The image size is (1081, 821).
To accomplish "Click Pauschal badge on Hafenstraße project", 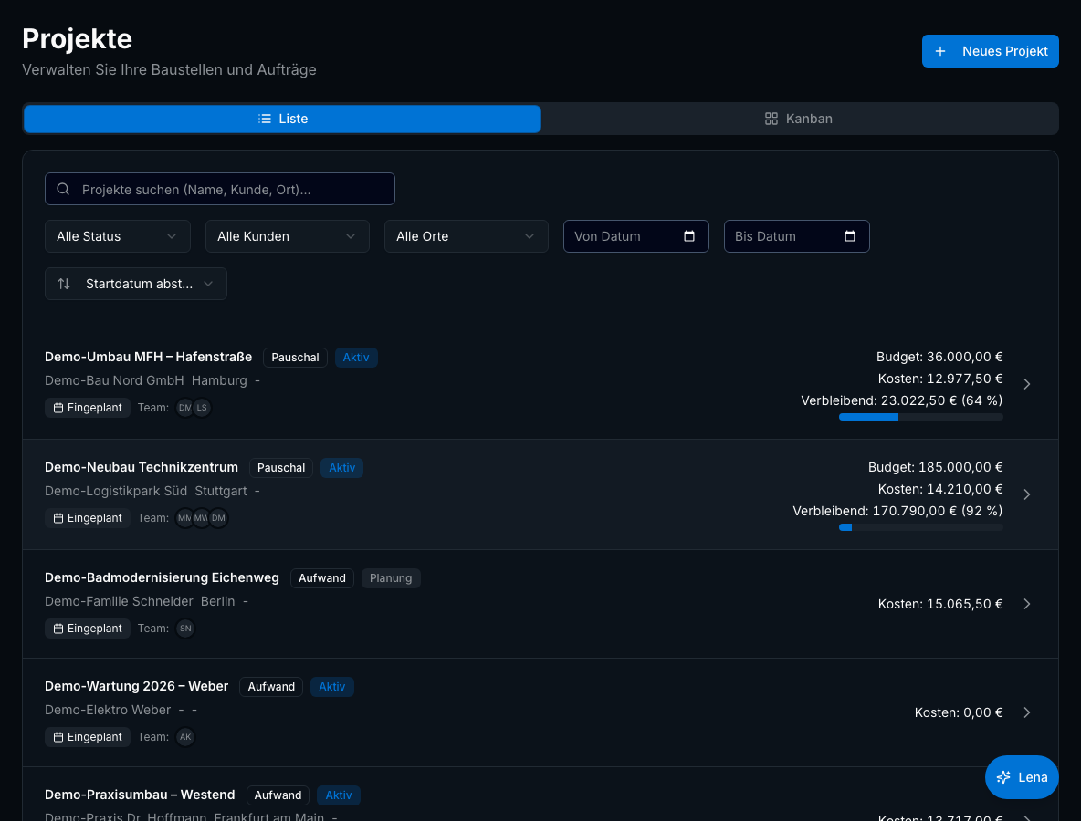I will (295, 358).
